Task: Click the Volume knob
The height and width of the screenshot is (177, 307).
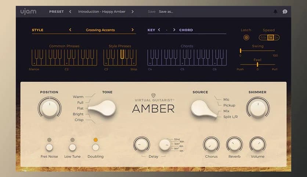Action: pyautogui.click(x=258, y=145)
